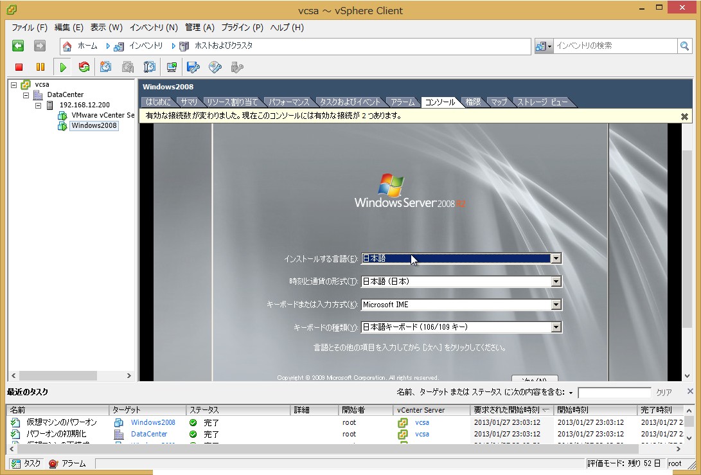Click the CD/DVD drive connection toolbar icon
The height and width of the screenshot is (475, 701).
coord(215,67)
